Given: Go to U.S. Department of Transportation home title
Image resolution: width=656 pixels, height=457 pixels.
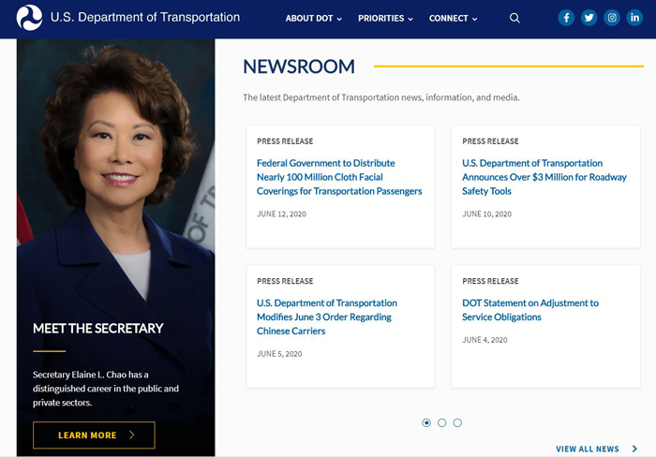Looking at the screenshot, I should click(x=145, y=17).
